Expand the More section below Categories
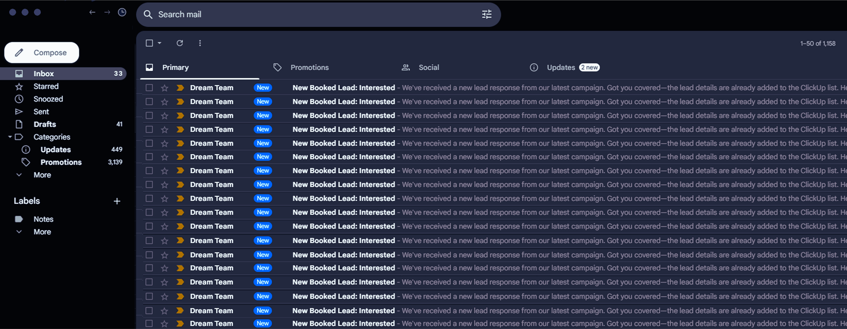 click(x=42, y=175)
